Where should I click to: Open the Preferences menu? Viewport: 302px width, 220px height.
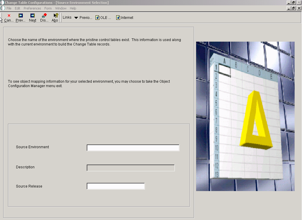pos(32,8)
